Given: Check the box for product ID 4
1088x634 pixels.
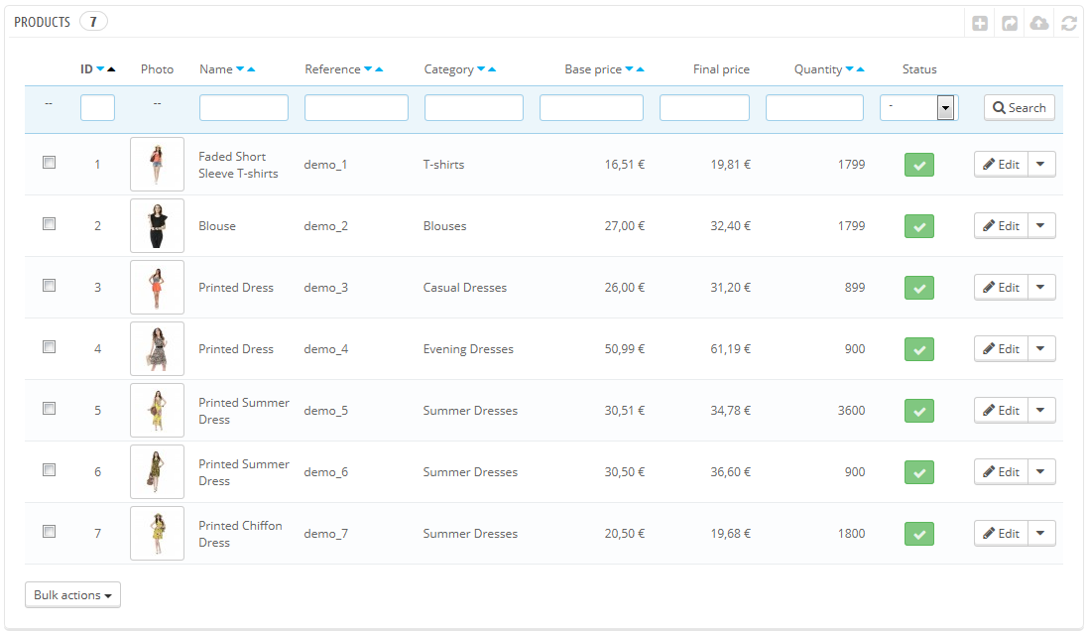Looking at the screenshot, I should tap(50, 346).
